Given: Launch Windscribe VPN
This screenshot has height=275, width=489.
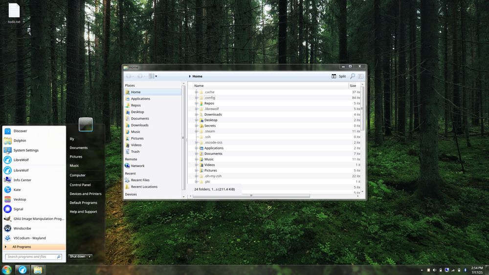Looking at the screenshot, I should (34, 228).
